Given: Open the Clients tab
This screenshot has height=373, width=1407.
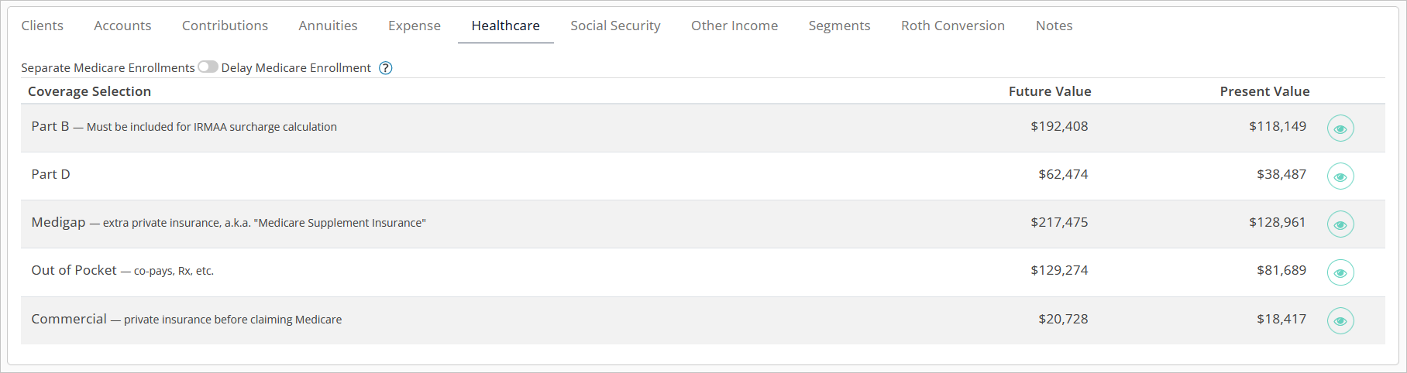Looking at the screenshot, I should point(43,26).
